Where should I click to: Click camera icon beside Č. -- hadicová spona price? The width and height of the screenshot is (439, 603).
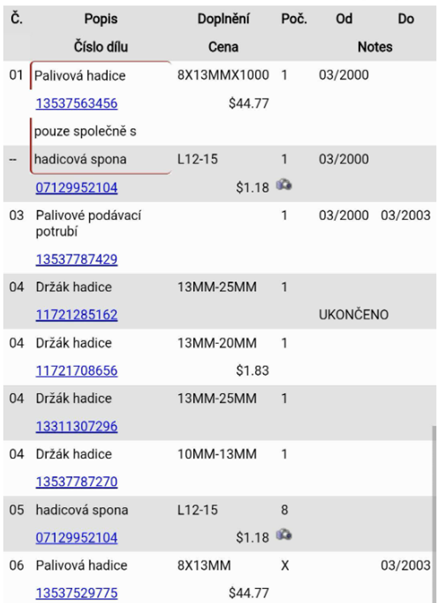pyautogui.click(x=284, y=185)
